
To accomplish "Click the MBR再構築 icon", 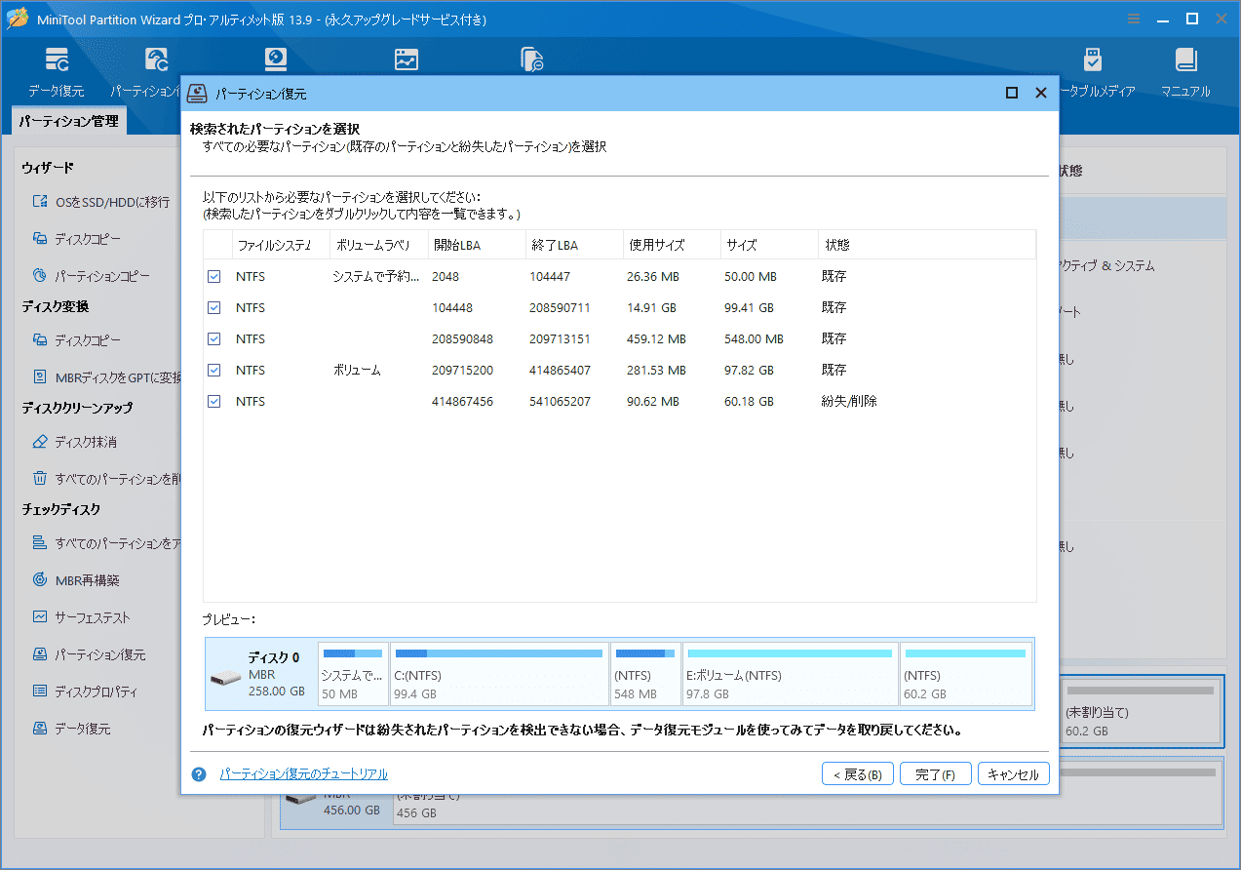I will [x=40, y=580].
